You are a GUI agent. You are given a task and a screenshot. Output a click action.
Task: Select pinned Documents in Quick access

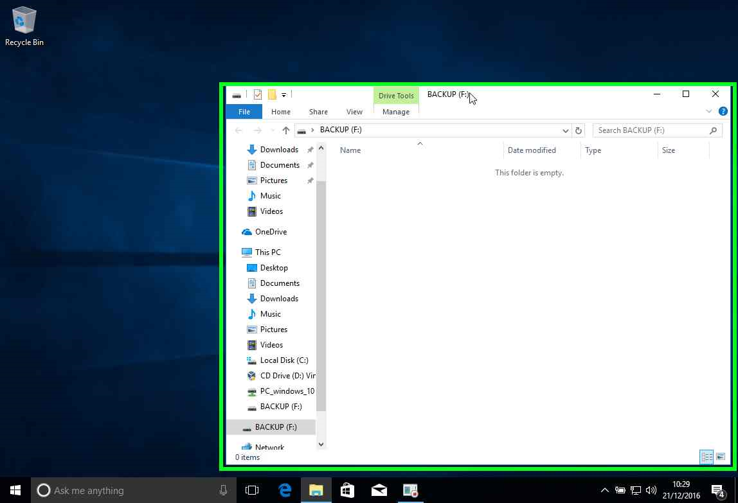pyautogui.click(x=280, y=165)
